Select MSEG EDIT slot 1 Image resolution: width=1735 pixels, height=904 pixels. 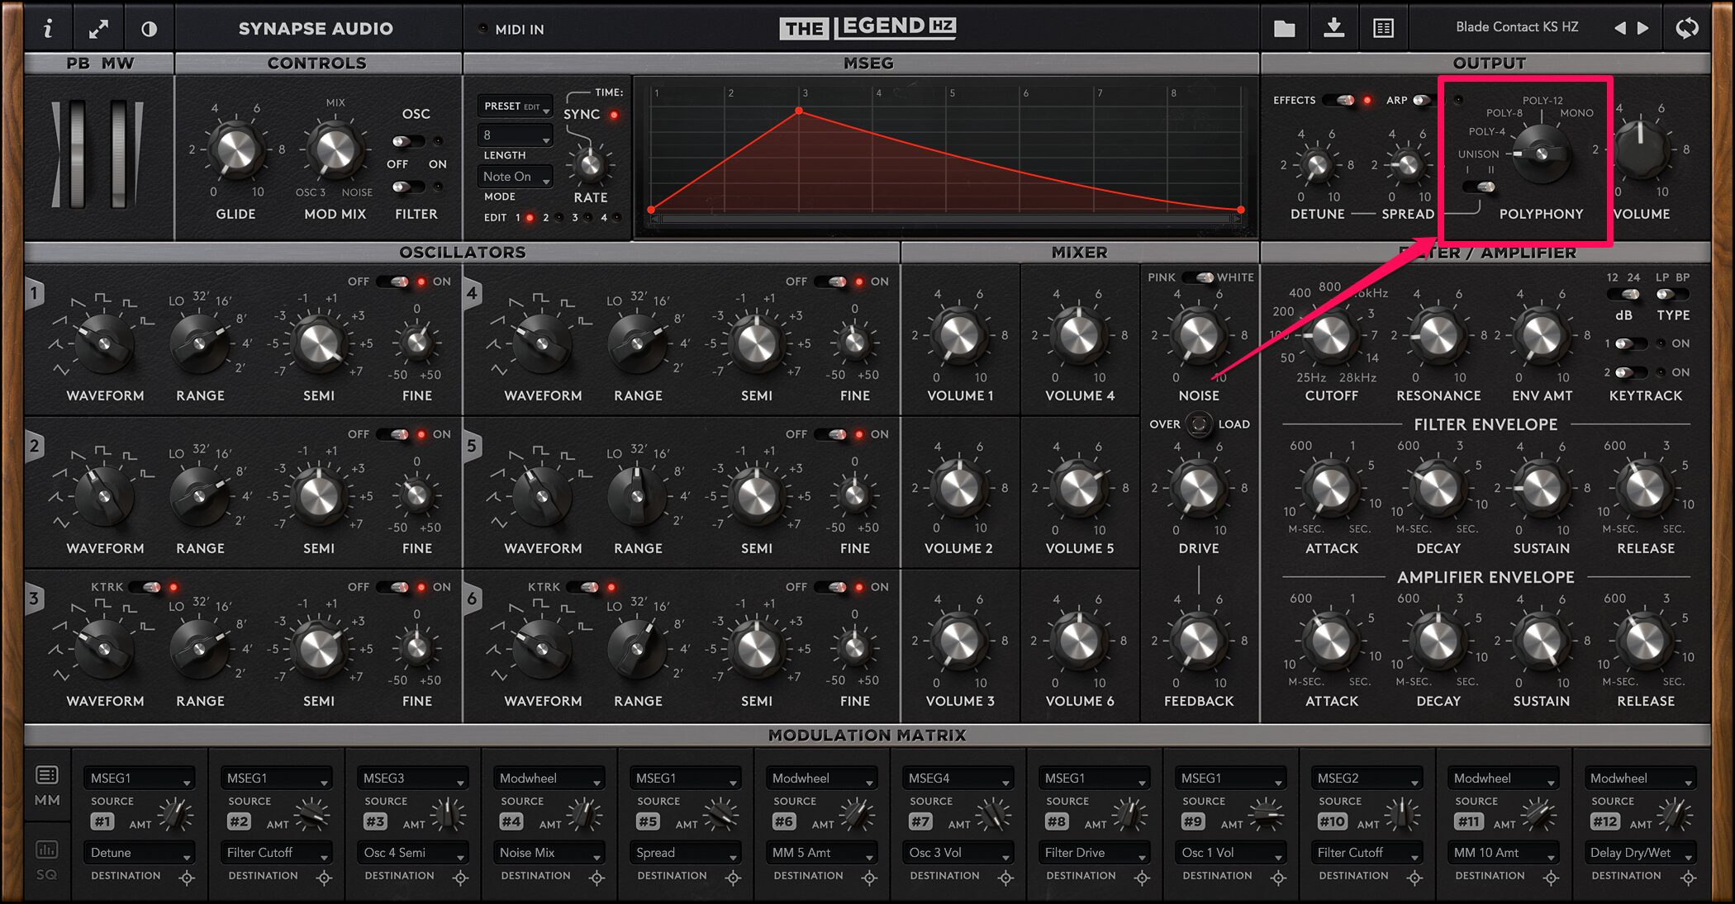click(530, 218)
